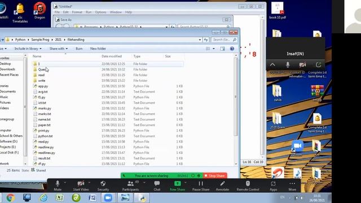Open Remote Control in Zoom toolbar

click(x=248, y=186)
